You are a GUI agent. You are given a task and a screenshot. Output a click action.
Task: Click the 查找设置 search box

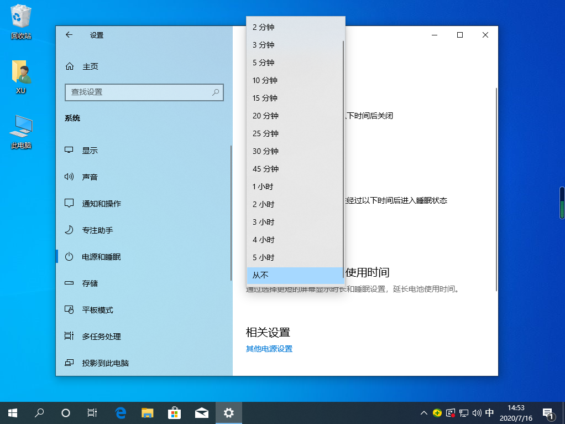(x=144, y=92)
